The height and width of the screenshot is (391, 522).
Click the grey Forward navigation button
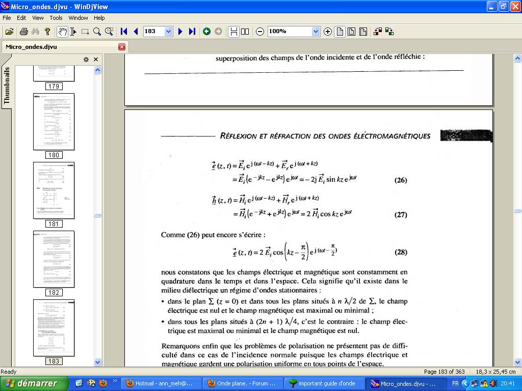tap(218, 32)
